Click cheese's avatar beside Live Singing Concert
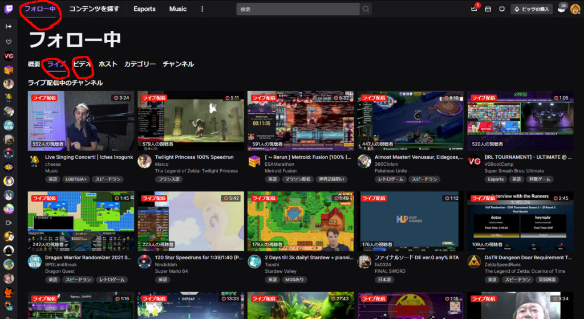Screen dimensions: 584x319 35,161
